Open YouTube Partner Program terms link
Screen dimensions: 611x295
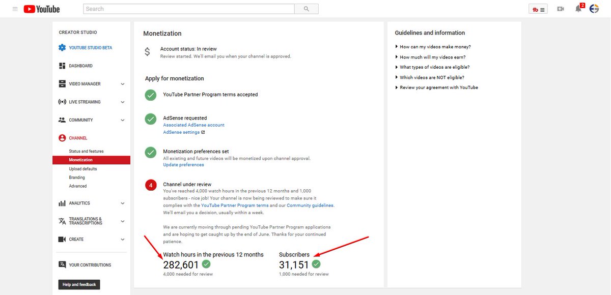(x=235, y=205)
